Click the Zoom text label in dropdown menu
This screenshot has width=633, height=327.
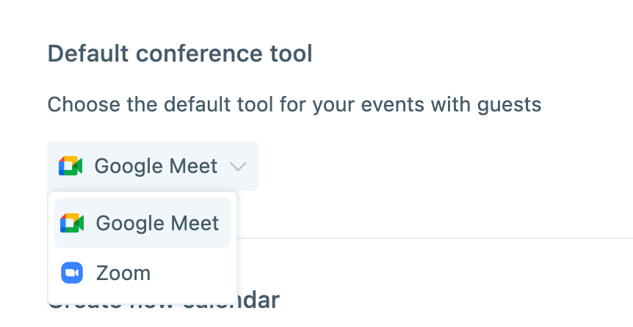click(x=123, y=273)
